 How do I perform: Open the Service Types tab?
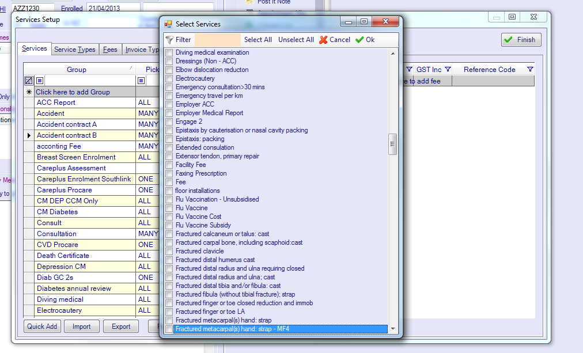(x=75, y=50)
